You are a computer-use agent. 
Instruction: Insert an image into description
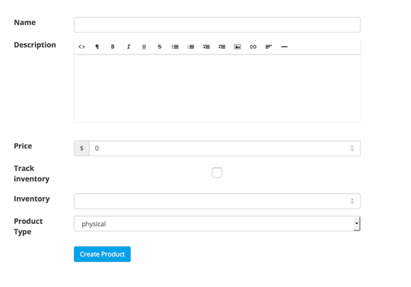pos(237,47)
